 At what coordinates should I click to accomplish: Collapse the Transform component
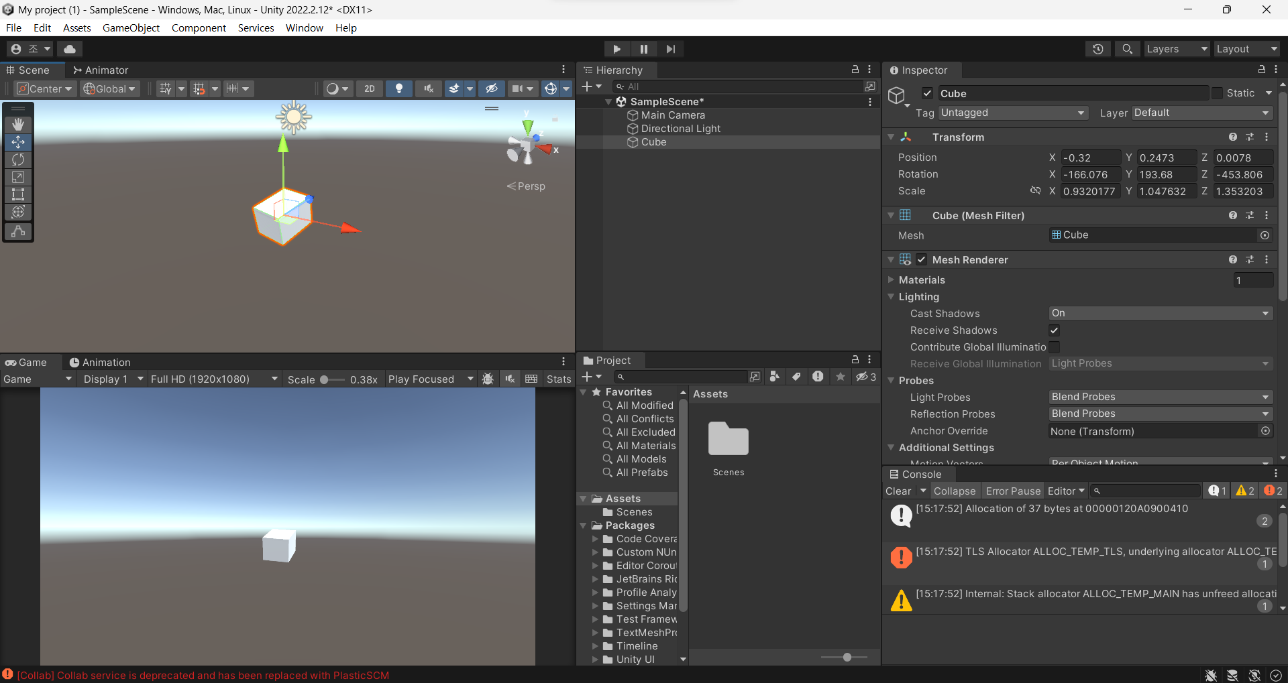(892, 137)
